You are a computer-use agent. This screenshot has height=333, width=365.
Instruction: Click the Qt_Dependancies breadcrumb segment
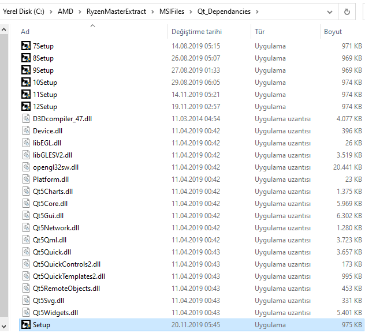[224, 12]
